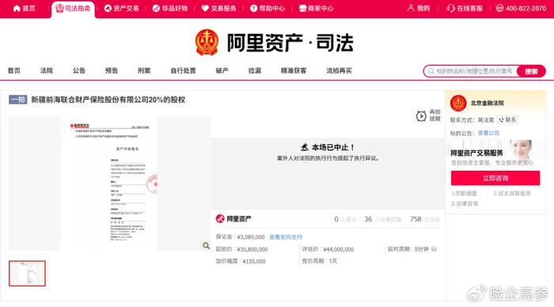
Task: Open 预告 in the sub navigation
Action: (112, 70)
